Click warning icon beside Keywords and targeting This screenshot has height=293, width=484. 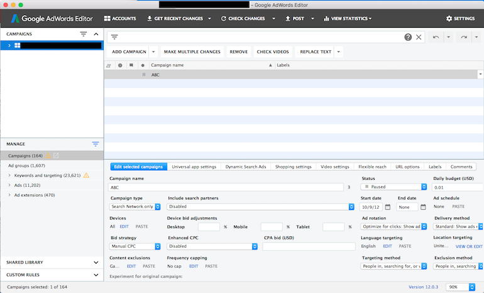tap(86, 175)
